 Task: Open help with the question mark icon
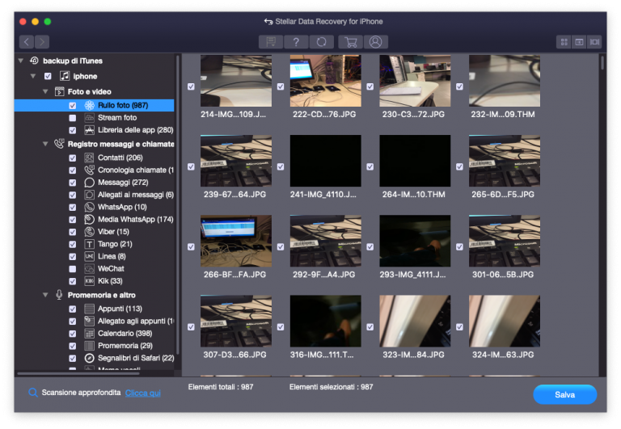coord(296,41)
